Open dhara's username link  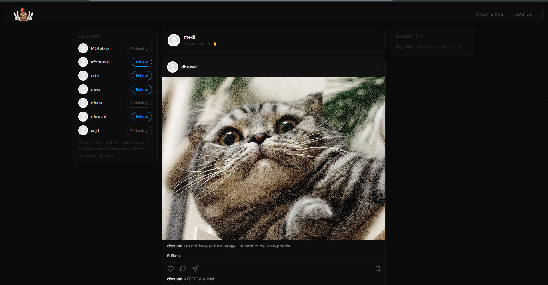tap(97, 103)
